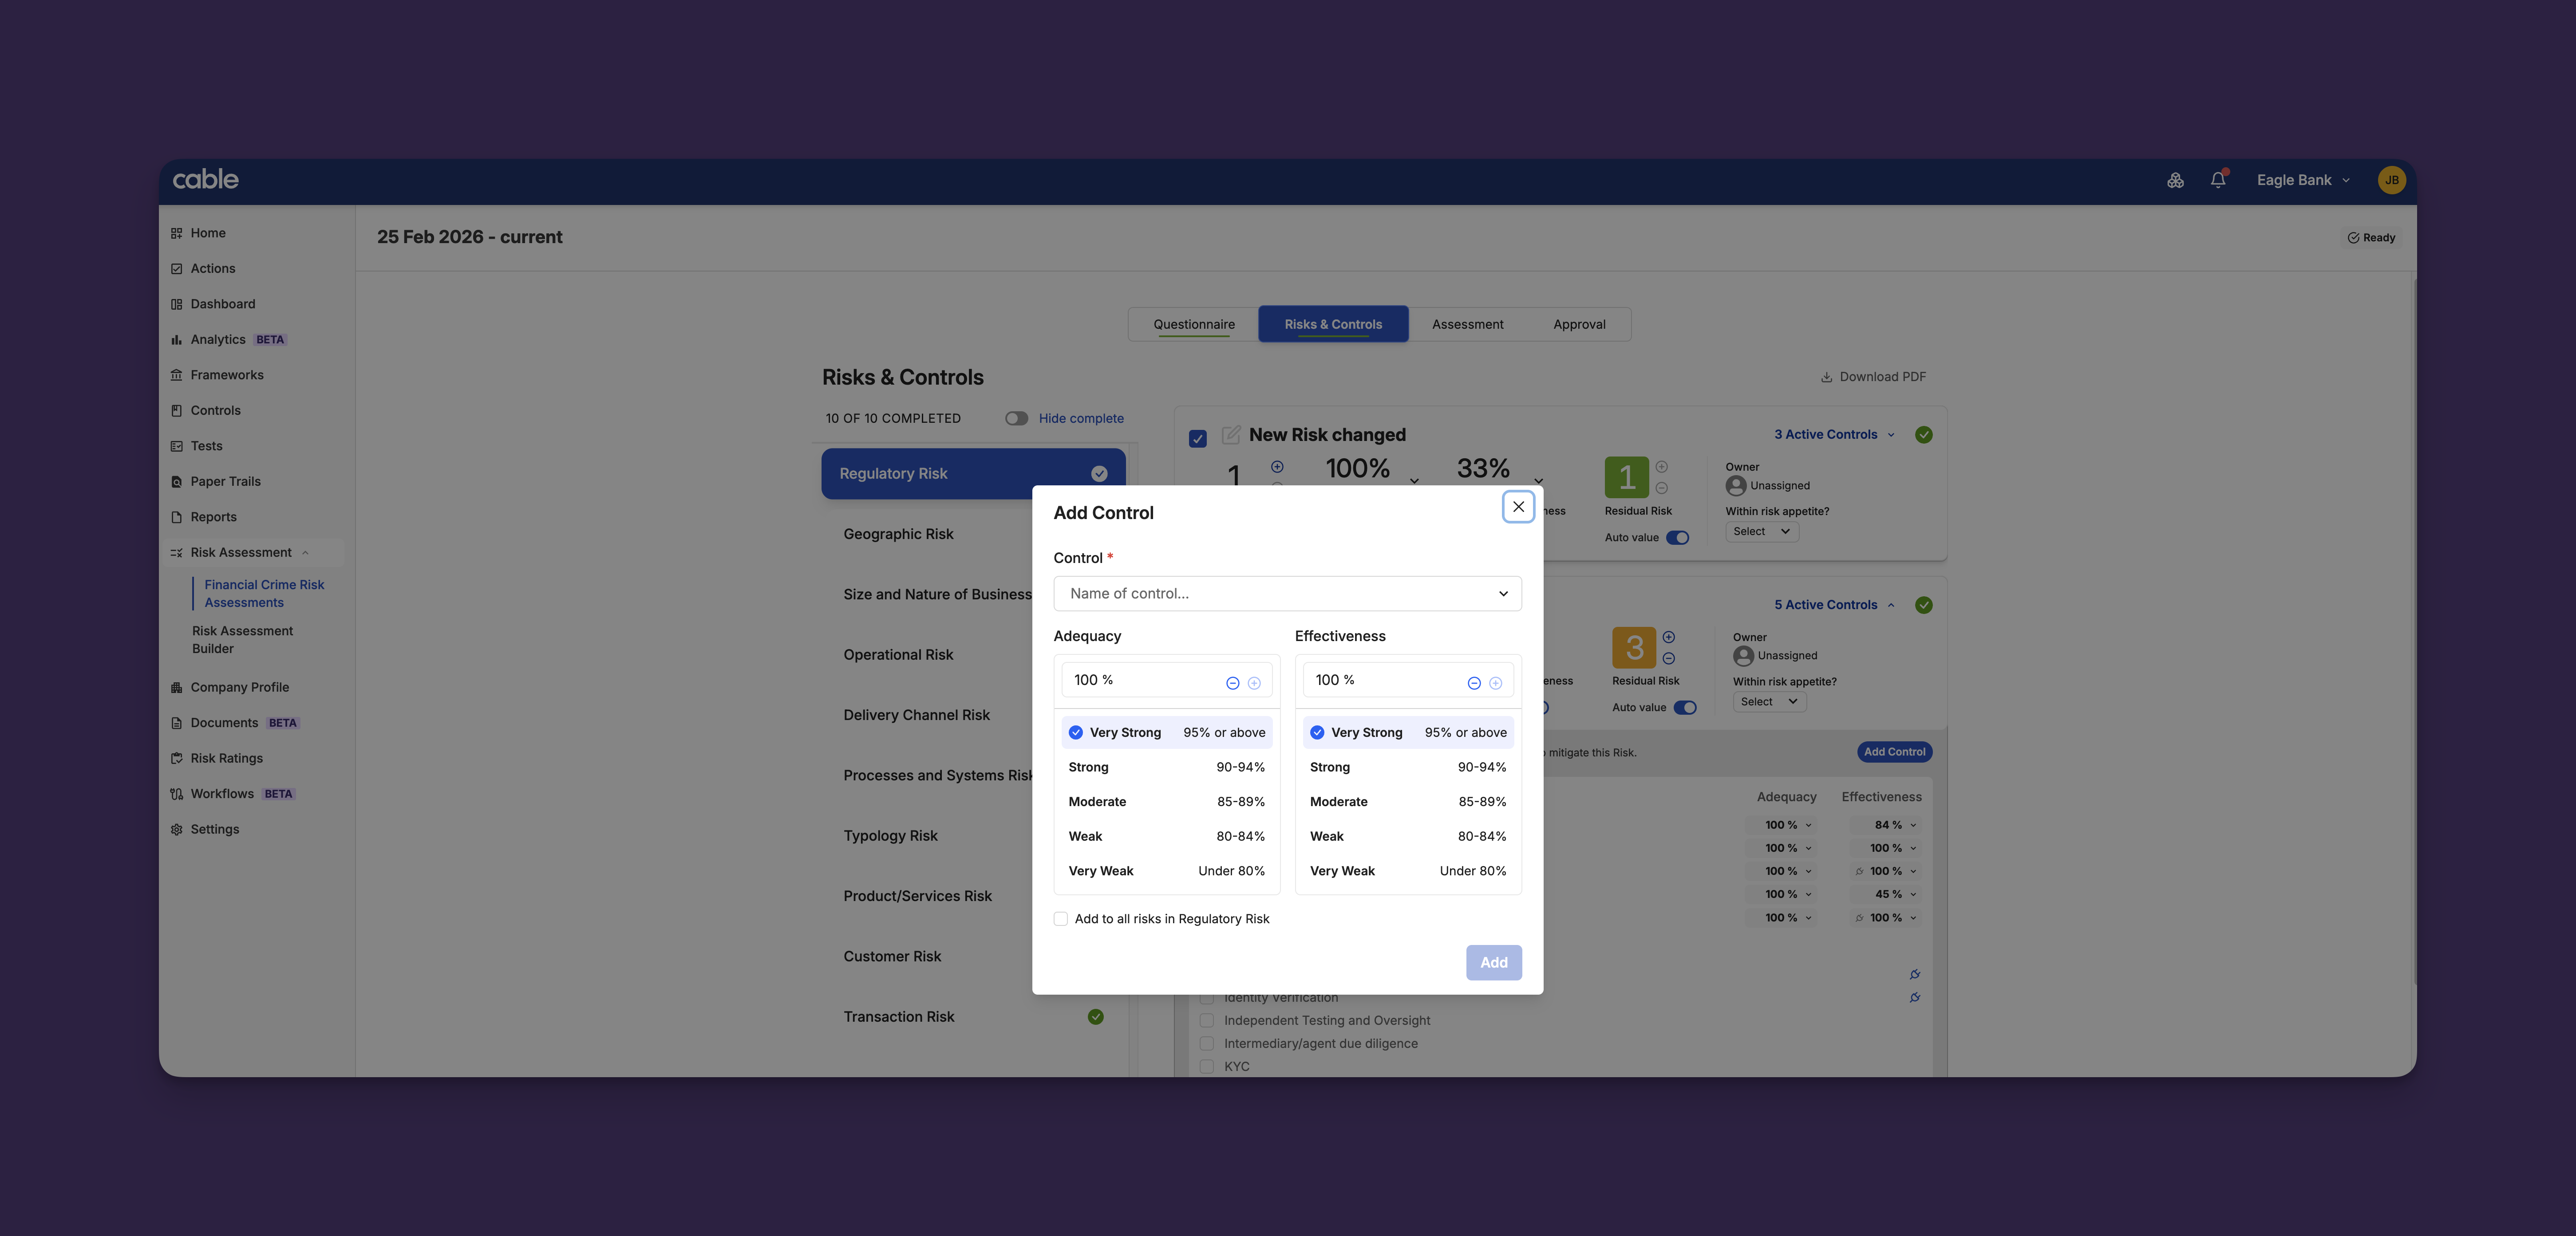Select the Regulatory Risk category

pyautogui.click(x=973, y=474)
